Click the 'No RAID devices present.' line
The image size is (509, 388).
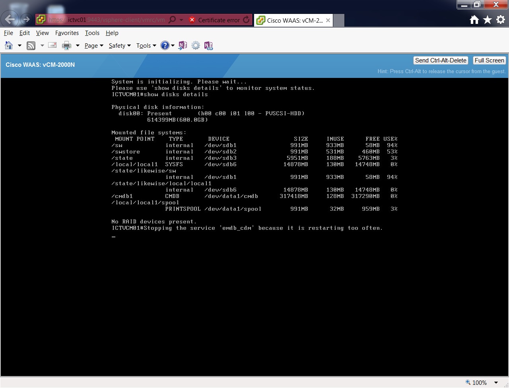click(154, 222)
